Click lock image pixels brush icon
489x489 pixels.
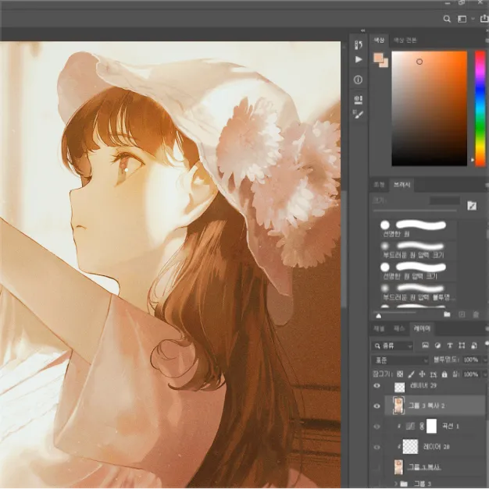tap(411, 374)
